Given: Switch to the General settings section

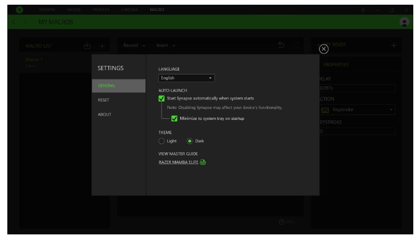Looking at the screenshot, I should pos(119,86).
